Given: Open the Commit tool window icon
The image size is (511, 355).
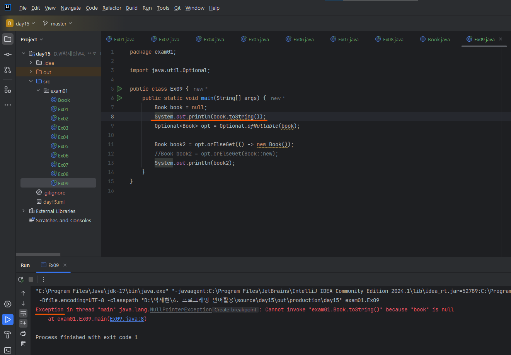Looking at the screenshot, I should tap(8, 54).
